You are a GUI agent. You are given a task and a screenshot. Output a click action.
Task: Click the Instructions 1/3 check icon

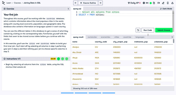click(x=5, y=59)
